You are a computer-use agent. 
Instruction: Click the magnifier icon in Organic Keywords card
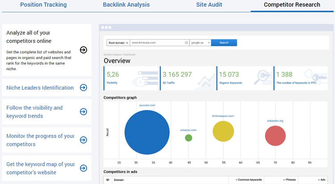click(261, 77)
